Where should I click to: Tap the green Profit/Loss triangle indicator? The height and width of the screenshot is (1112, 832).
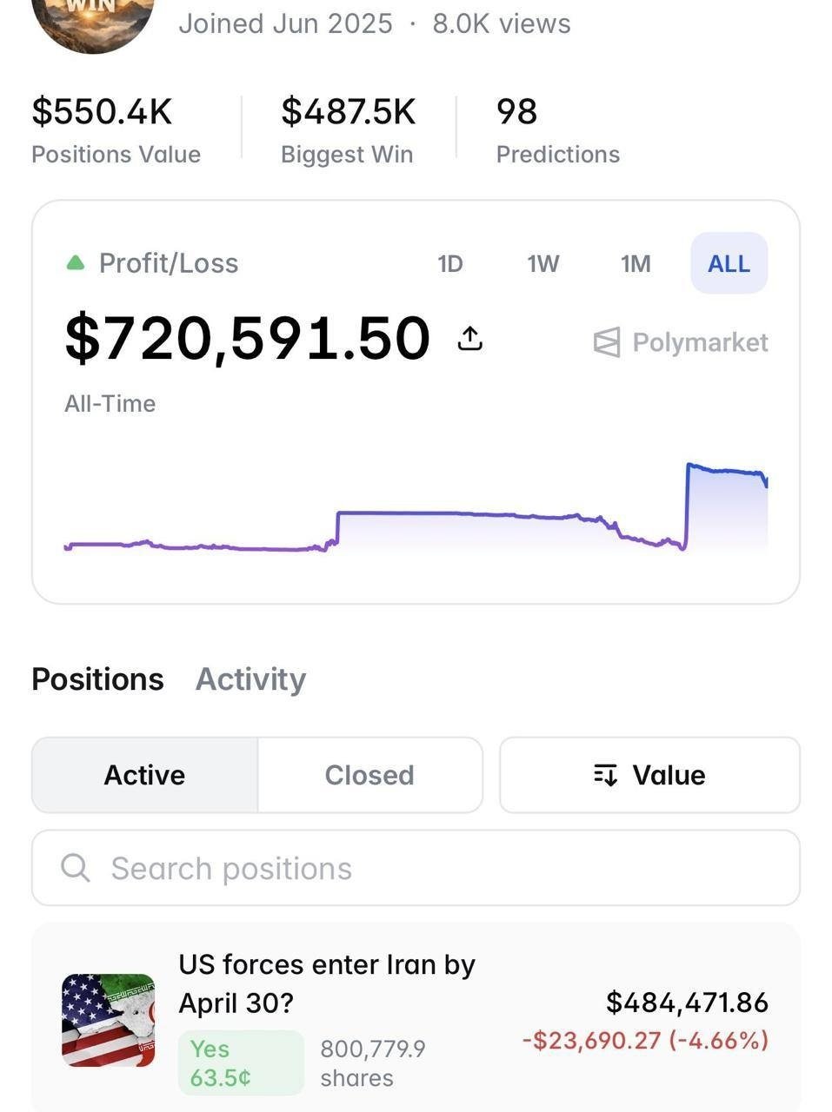click(76, 262)
